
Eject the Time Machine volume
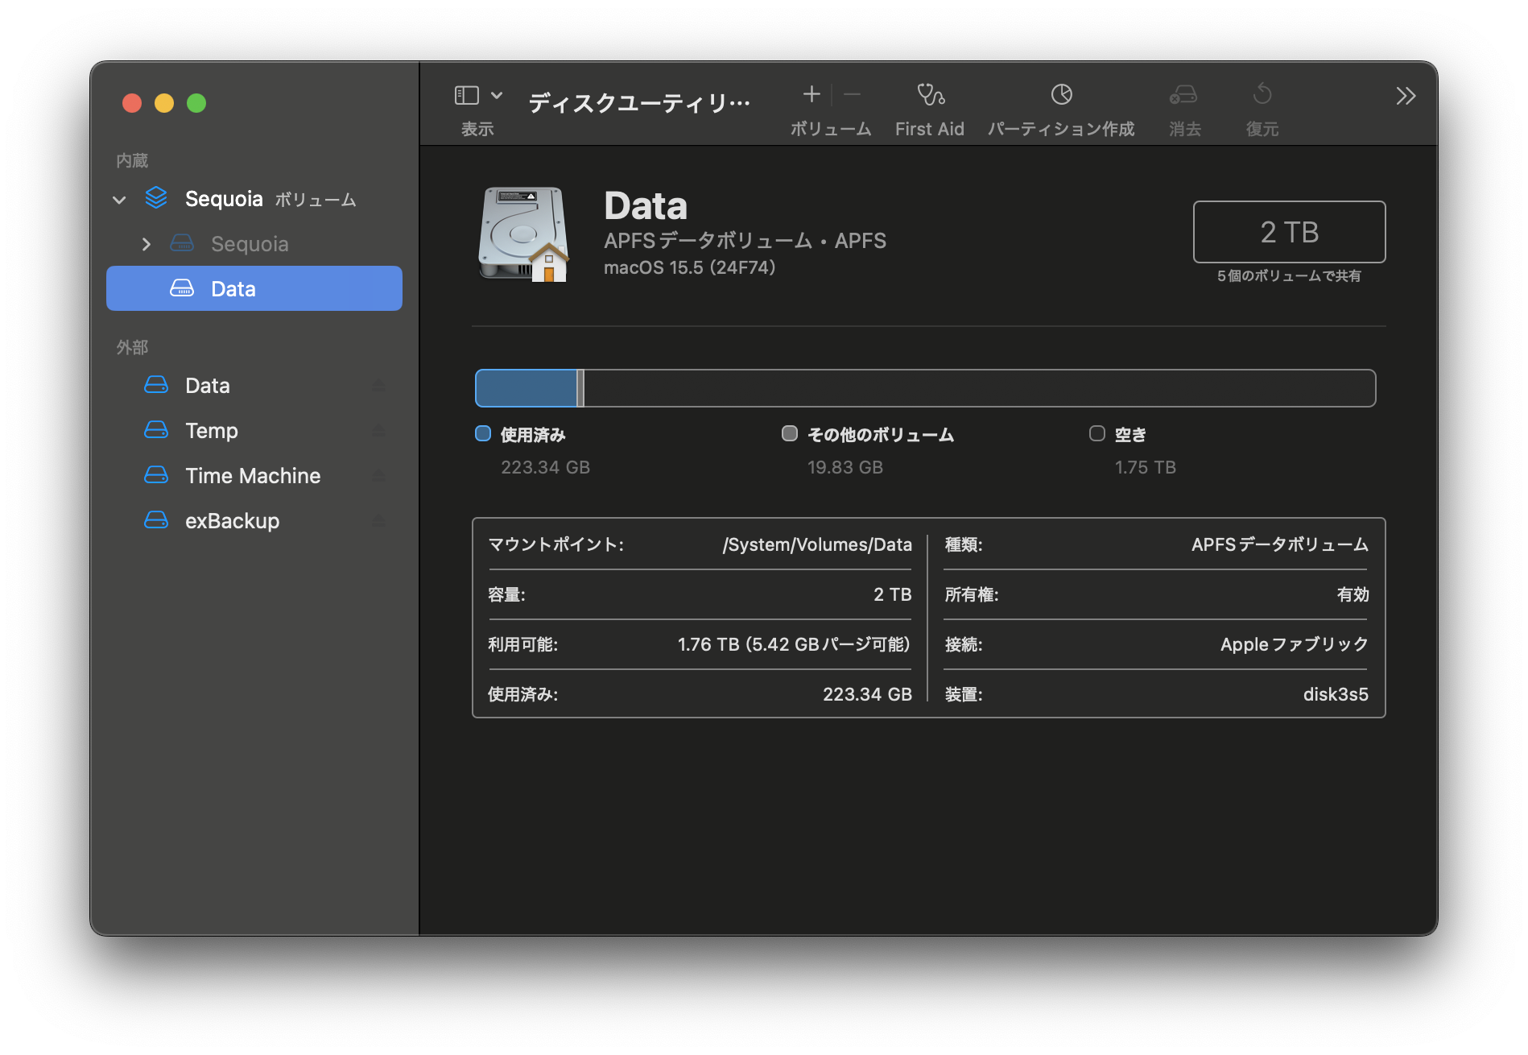coord(378,477)
